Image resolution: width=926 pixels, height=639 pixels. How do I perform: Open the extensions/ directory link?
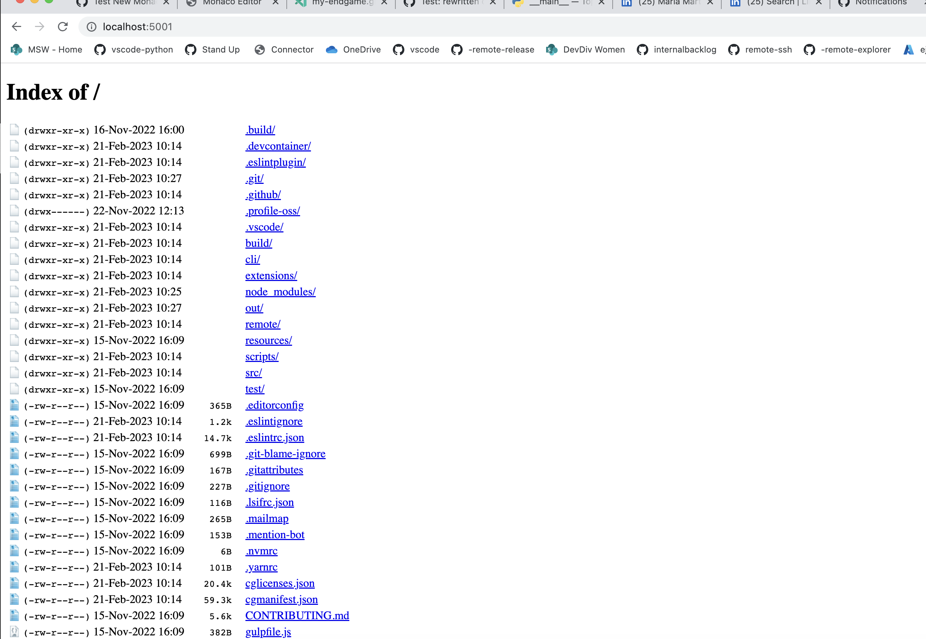pyautogui.click(x=271, y=276)
